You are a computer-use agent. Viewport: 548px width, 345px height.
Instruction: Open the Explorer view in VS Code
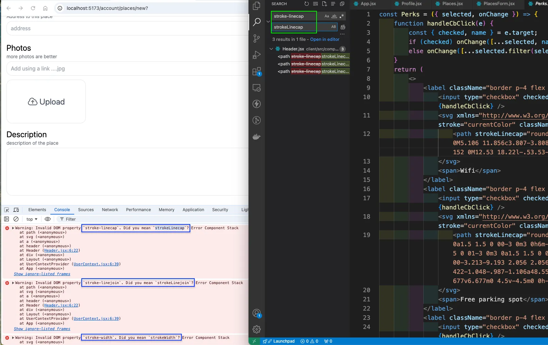(x=257, y=6)
